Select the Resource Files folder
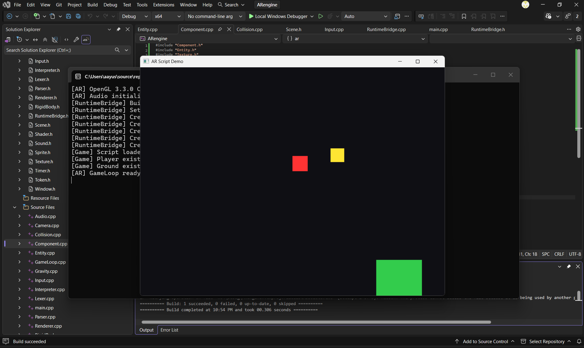The height and width of the screenshot is (348, 584). [45, 198]
